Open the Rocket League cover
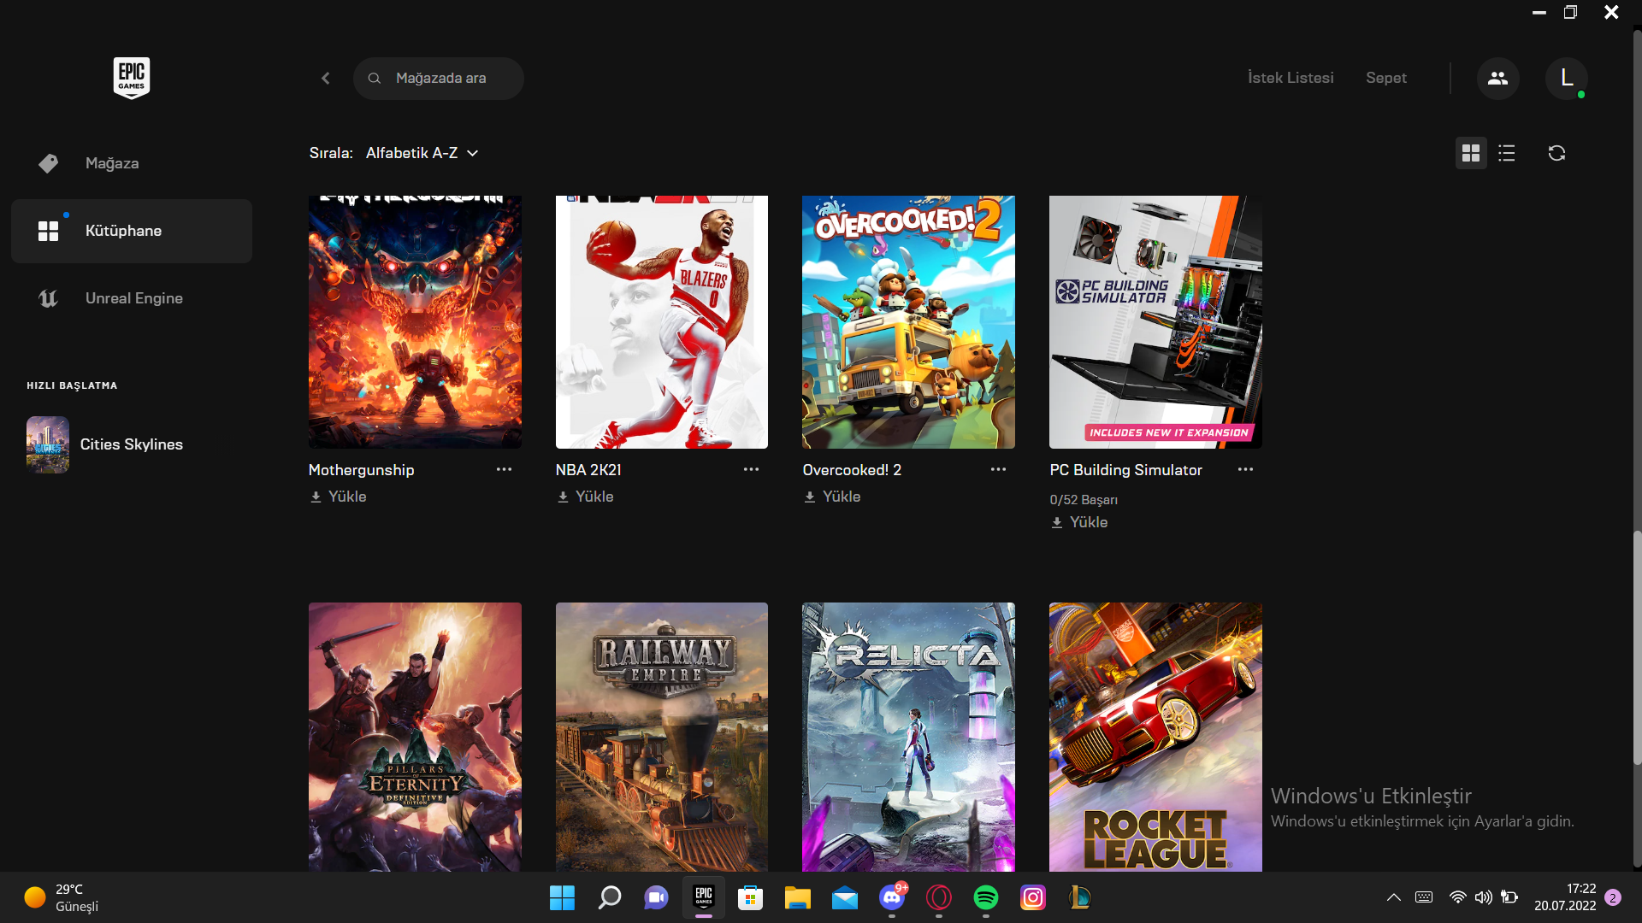 [x=1155, y=737]
